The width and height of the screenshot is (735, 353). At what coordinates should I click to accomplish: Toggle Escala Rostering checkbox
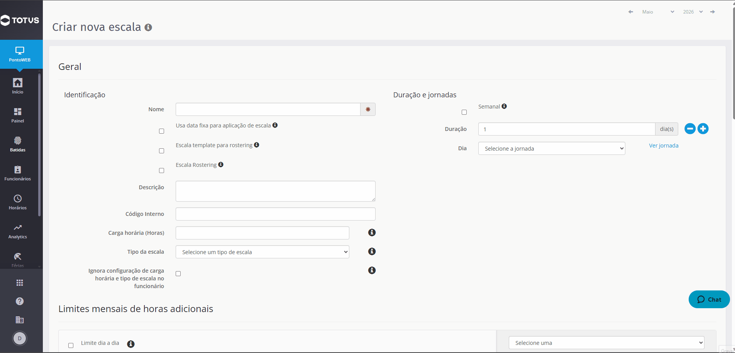coord(161,171)
